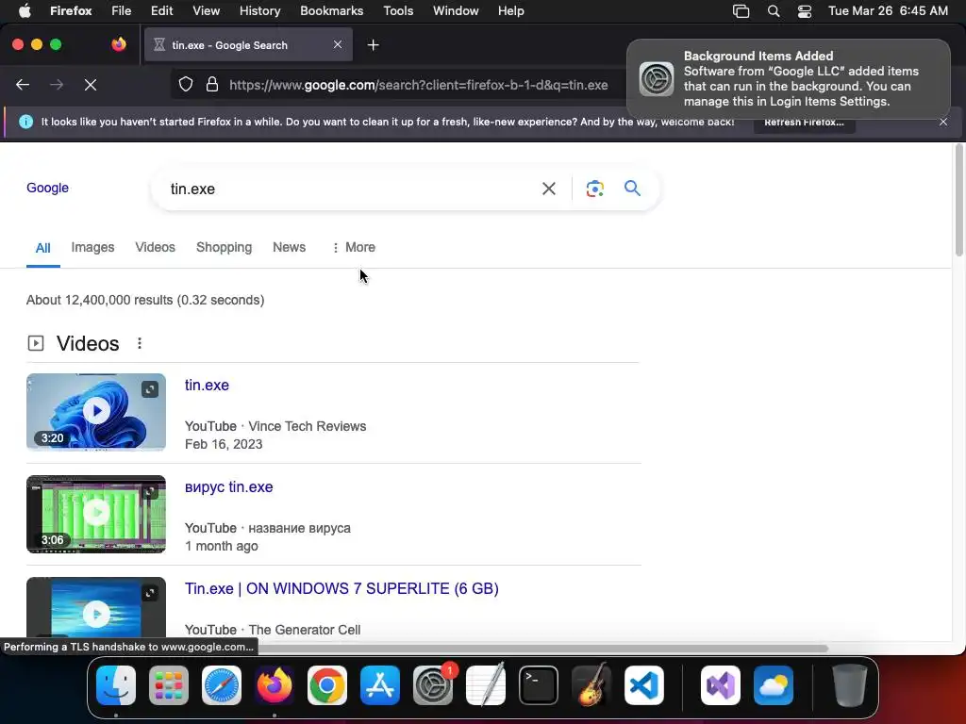This screenshot has height=724, width=966.
Task: Expand the More search filters menu
Action: 354,248
